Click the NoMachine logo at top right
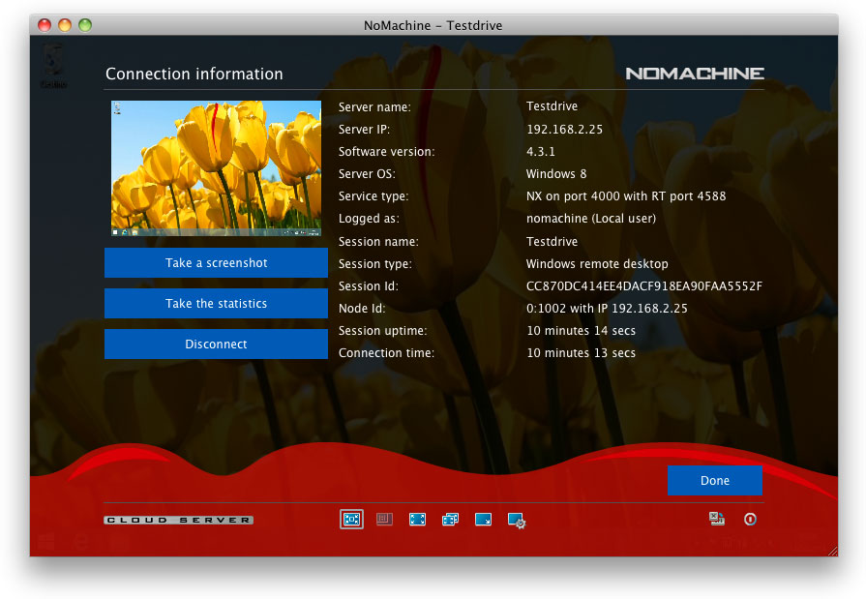866x599 pixels. [694, 74]
